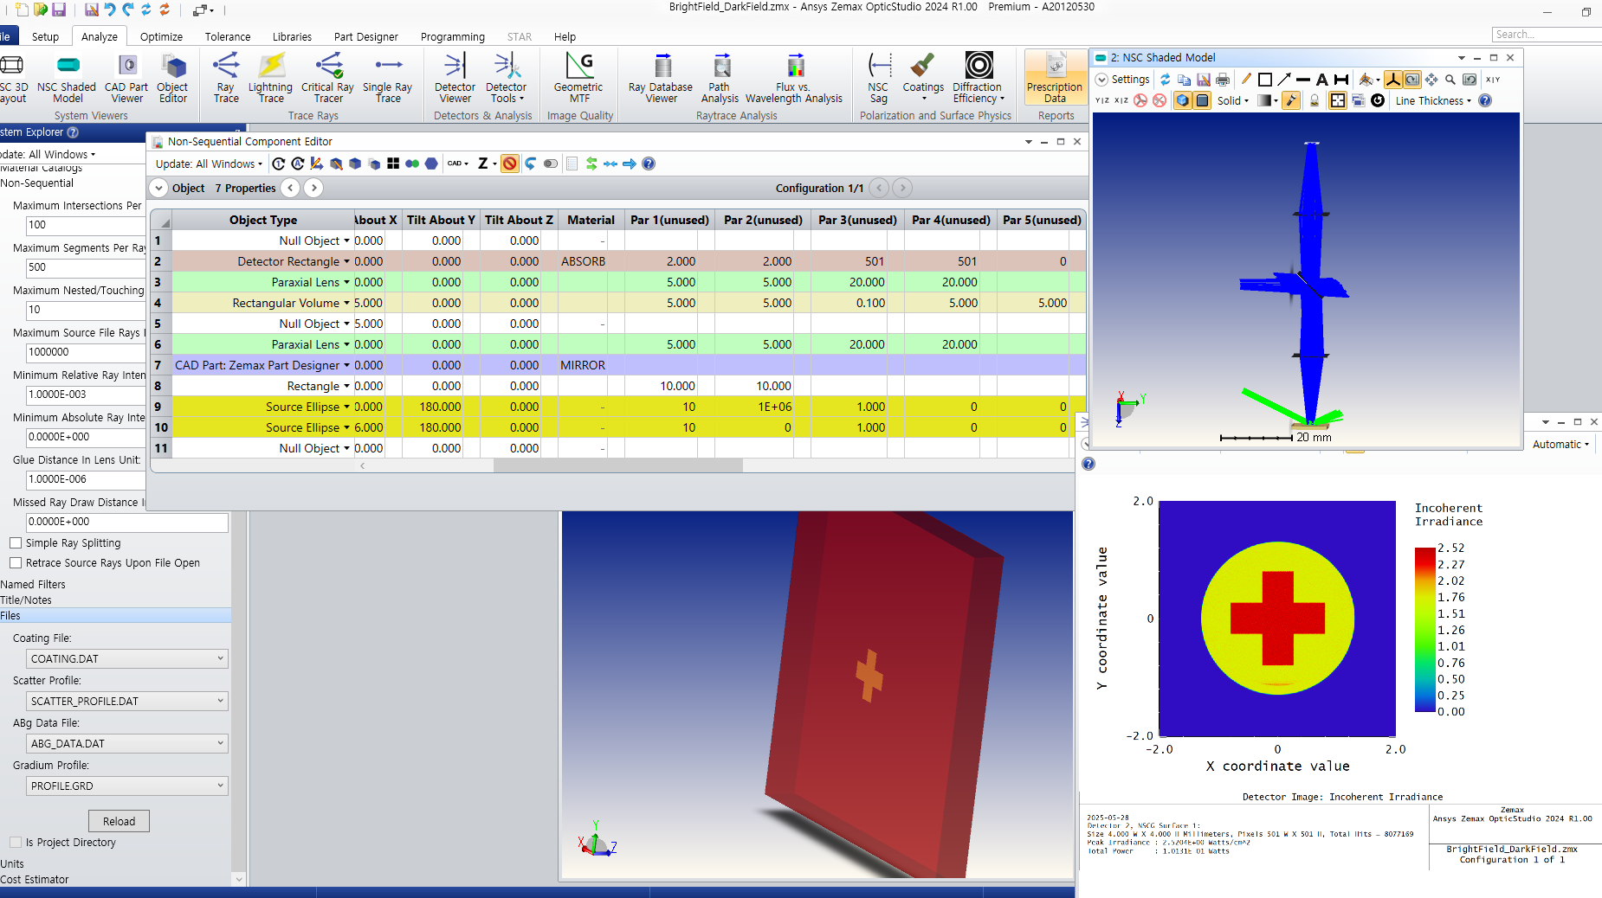Start Lightning Trace
Screen dimensions: 1602x898
click(x=270, y=79)
